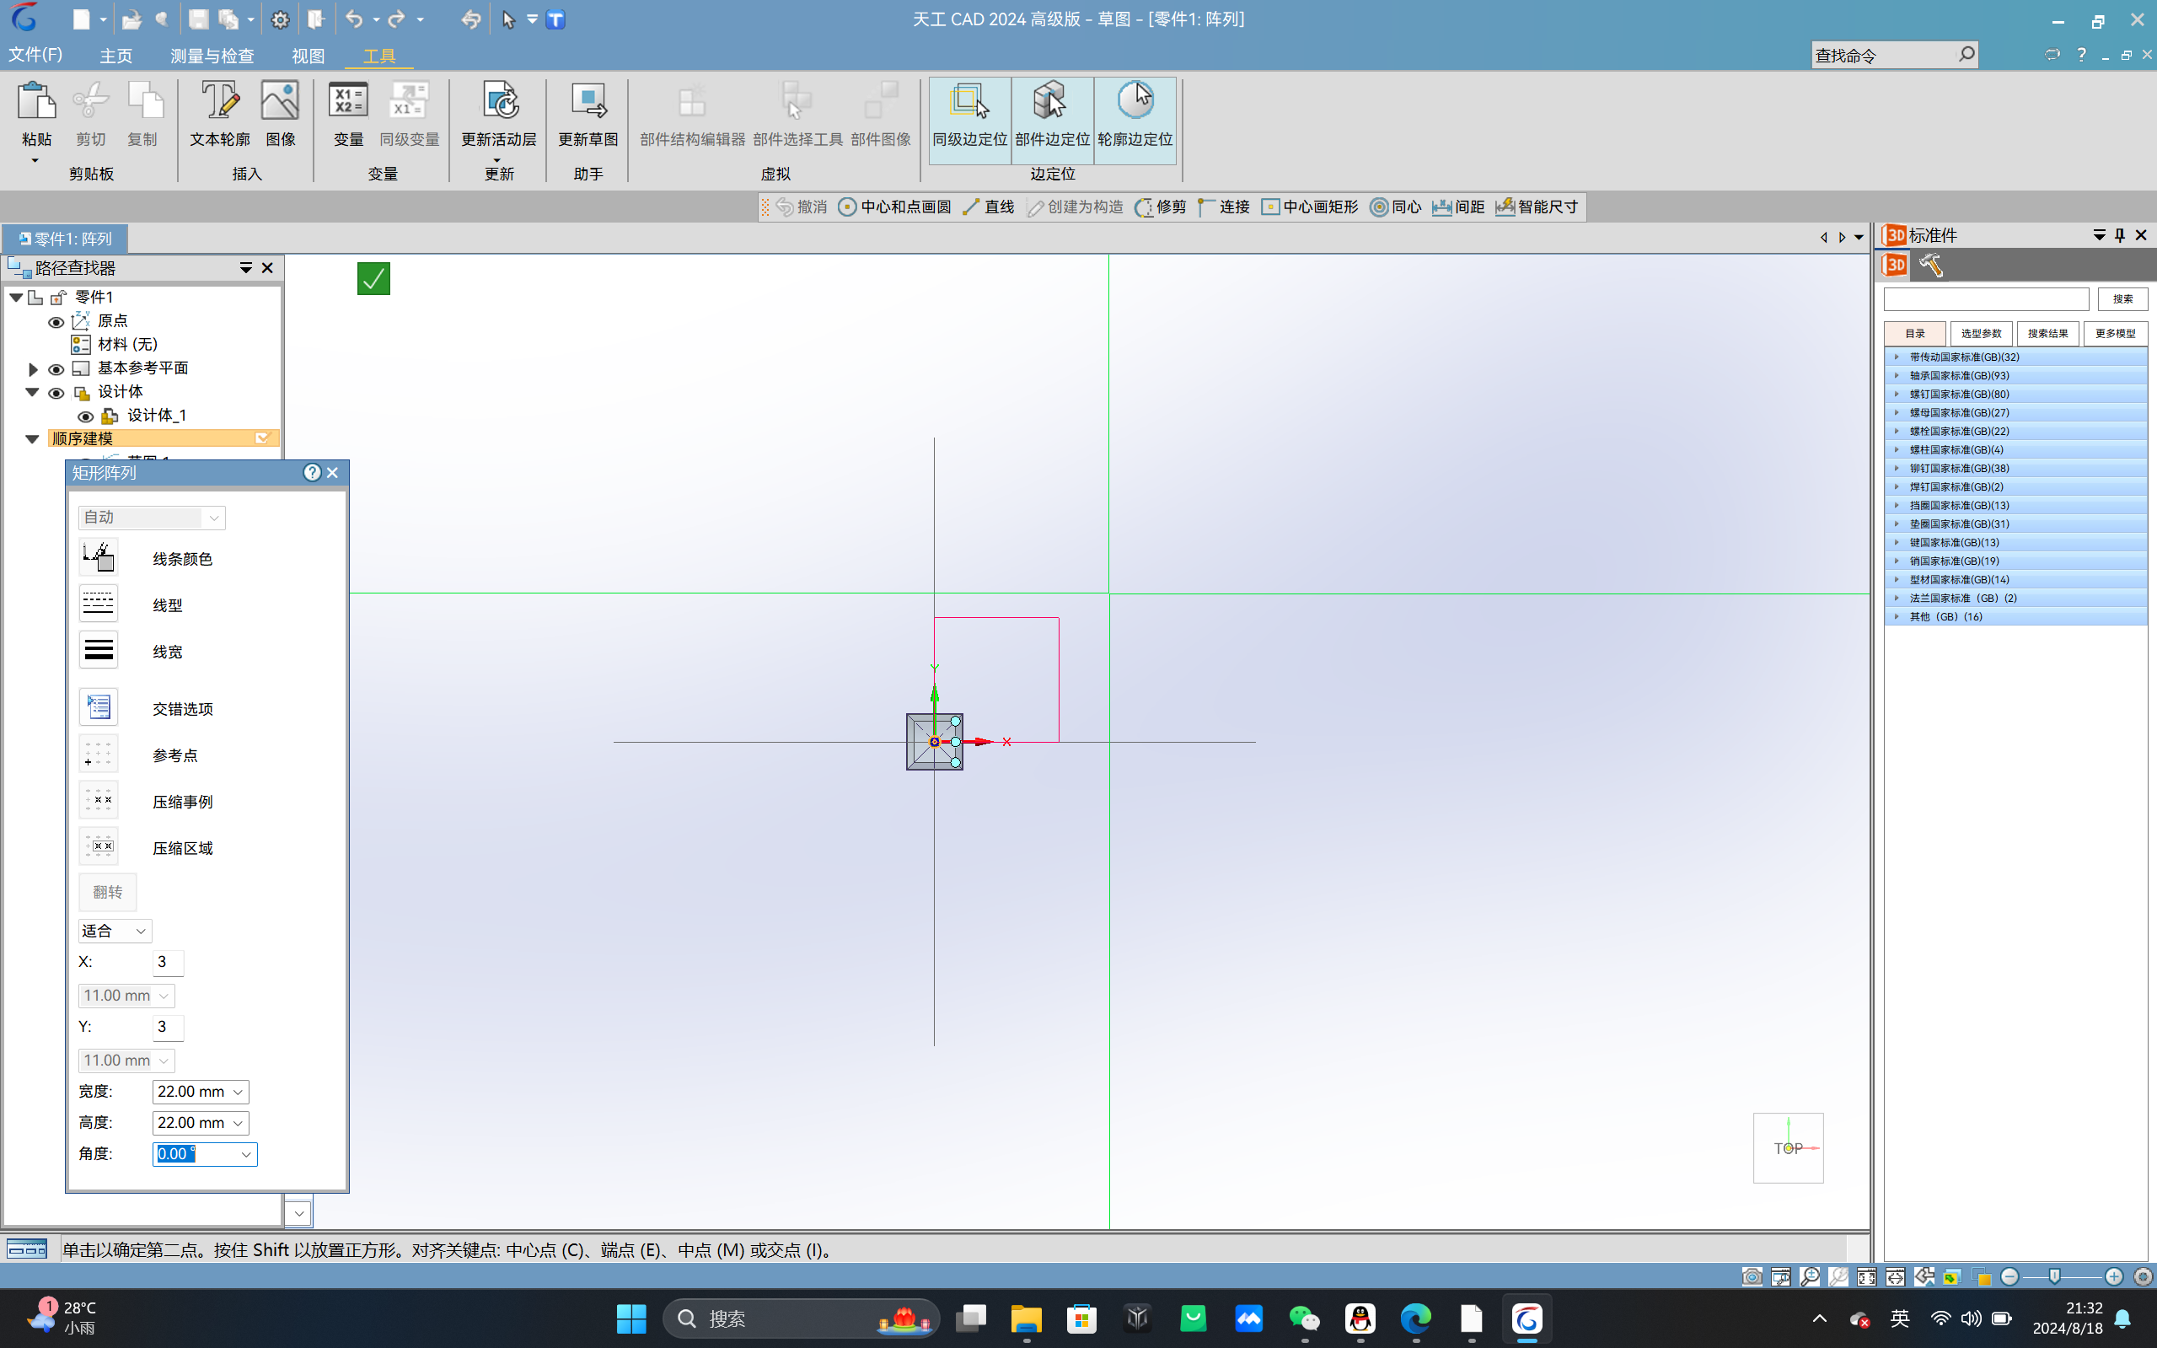Expand 螺钉国家标准(GB)(80) category
The height and width of the screenshot is (1348, 2157).
1897,394
